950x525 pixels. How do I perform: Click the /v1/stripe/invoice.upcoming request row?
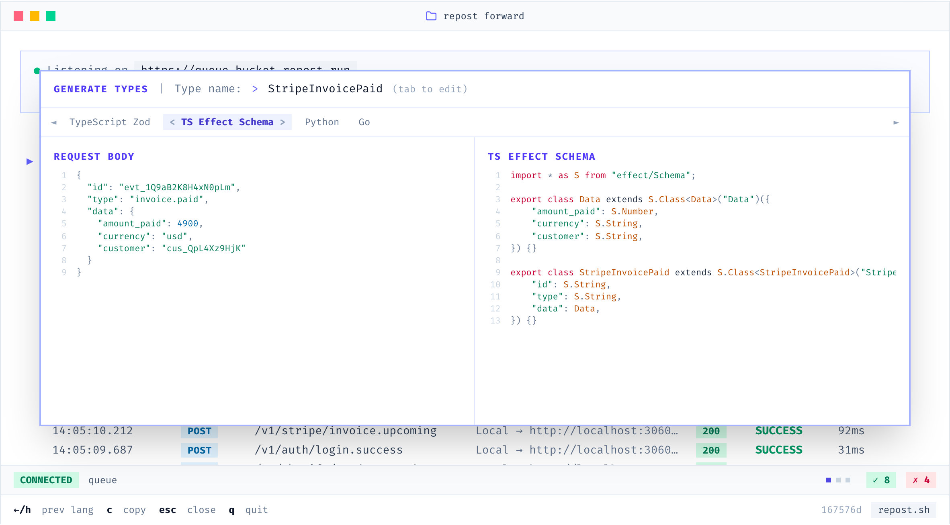tap(475, 431)
